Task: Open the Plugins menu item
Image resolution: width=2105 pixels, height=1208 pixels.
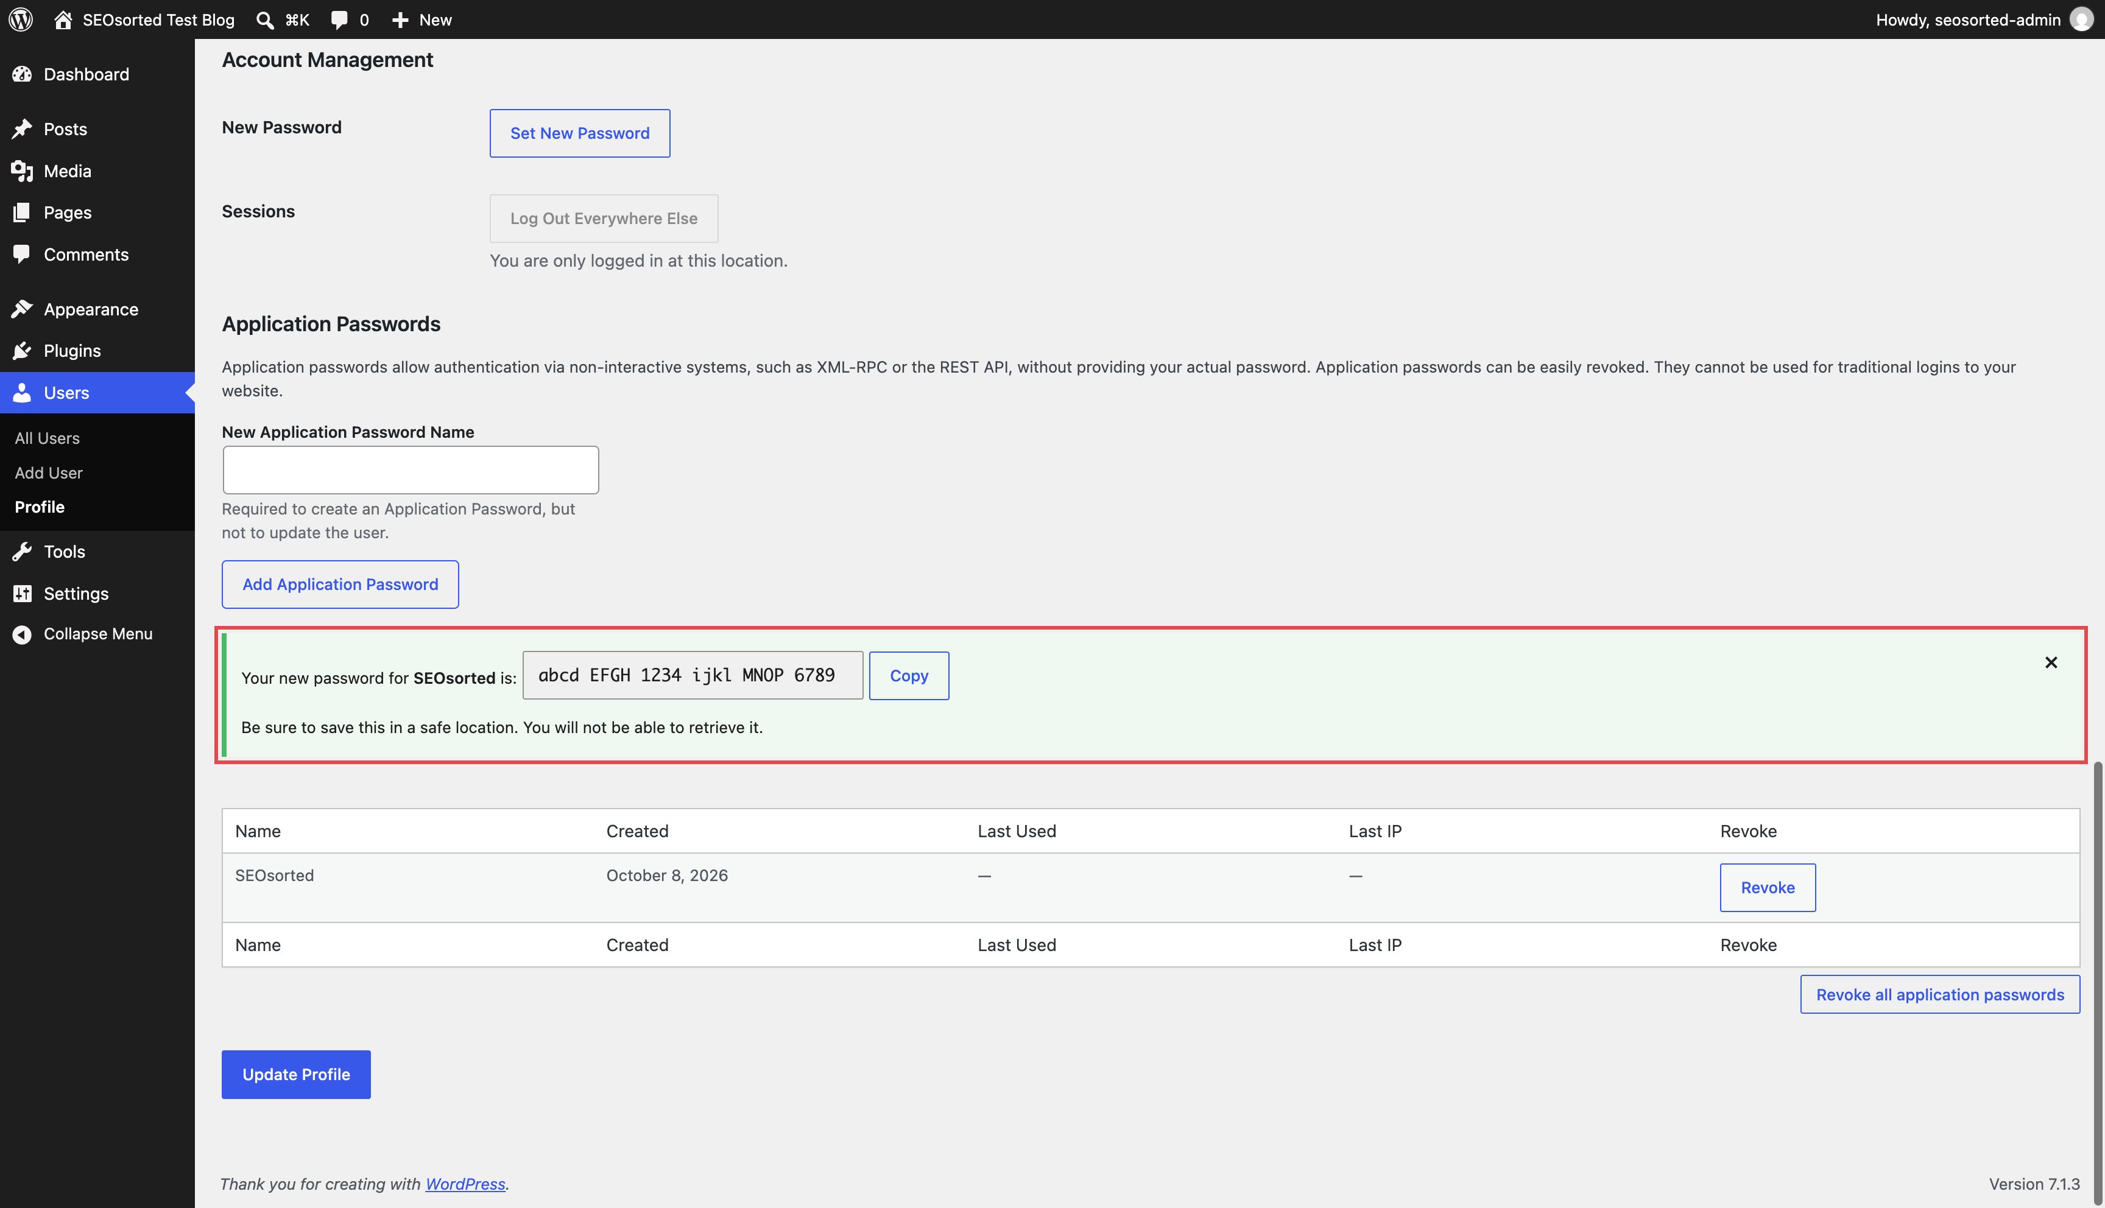Action: coord(97,350)
